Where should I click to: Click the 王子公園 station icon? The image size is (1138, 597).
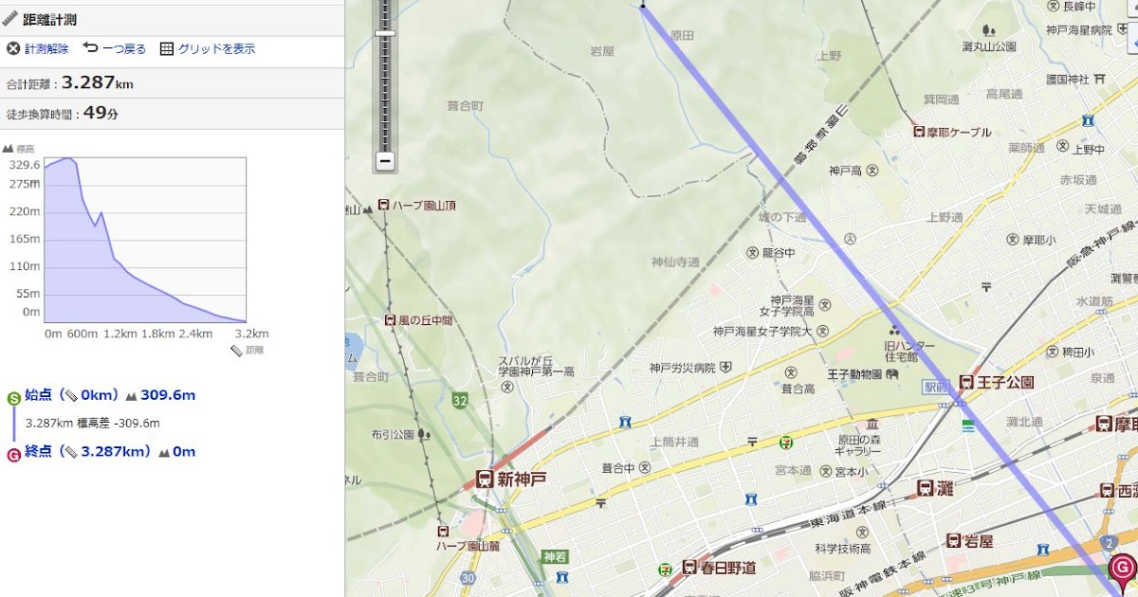pyautogui.click(x=966, y=382)
